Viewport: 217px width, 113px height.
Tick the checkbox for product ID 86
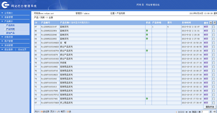[x=214, y=31]
